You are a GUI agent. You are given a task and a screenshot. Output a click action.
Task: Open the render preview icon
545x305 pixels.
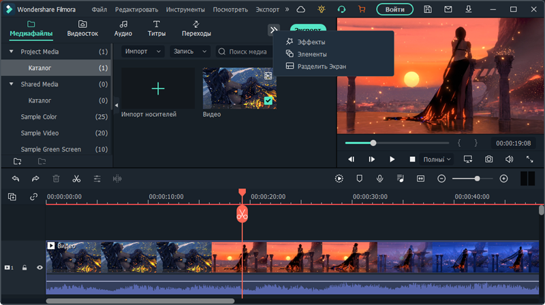[x=339, y=179]
